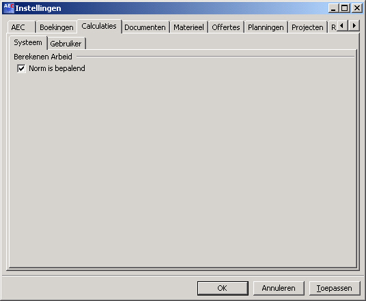The image size is (366, 301).
Task: Switch to the Gebruiker sub-tab
Action: [66, 44]
